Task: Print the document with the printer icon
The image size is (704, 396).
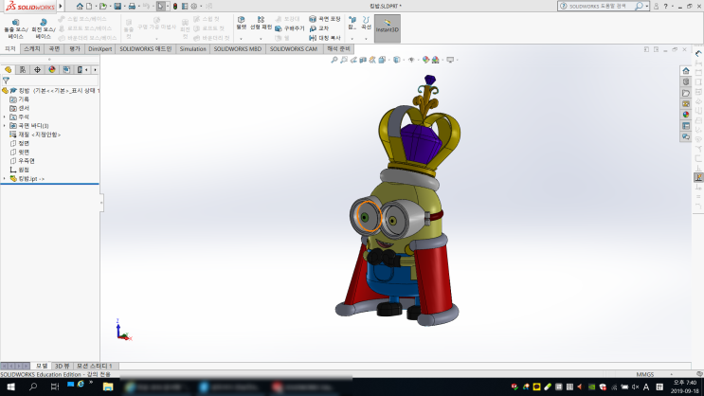Action: (x=132, y=7)
